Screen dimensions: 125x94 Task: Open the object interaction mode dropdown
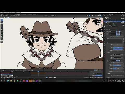(6, 16)
